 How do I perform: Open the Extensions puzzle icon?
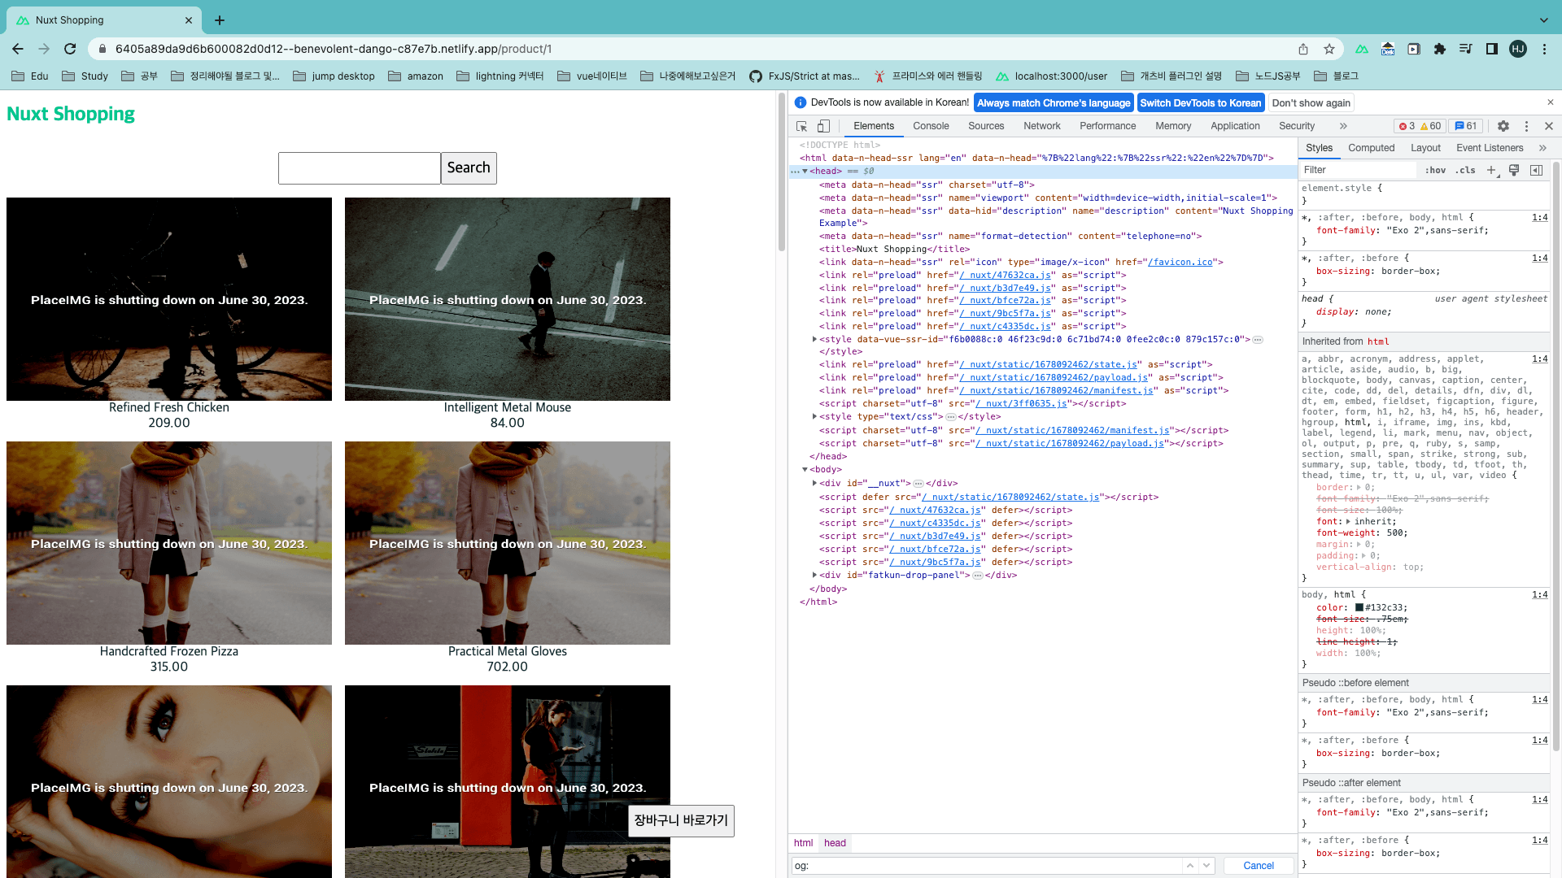click(x=1440, y=49)
